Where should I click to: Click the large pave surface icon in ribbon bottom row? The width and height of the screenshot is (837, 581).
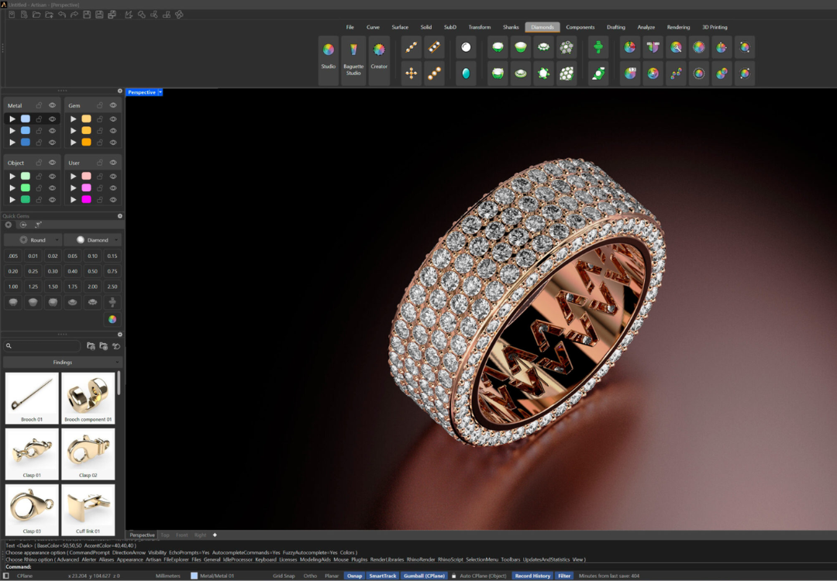tap(567, 73)
